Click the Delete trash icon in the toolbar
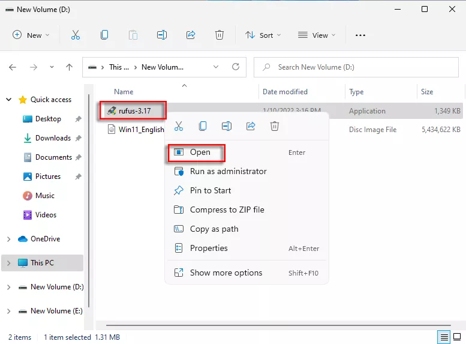The height and width of the screenshot is (344, 466). tap(220, 35)
